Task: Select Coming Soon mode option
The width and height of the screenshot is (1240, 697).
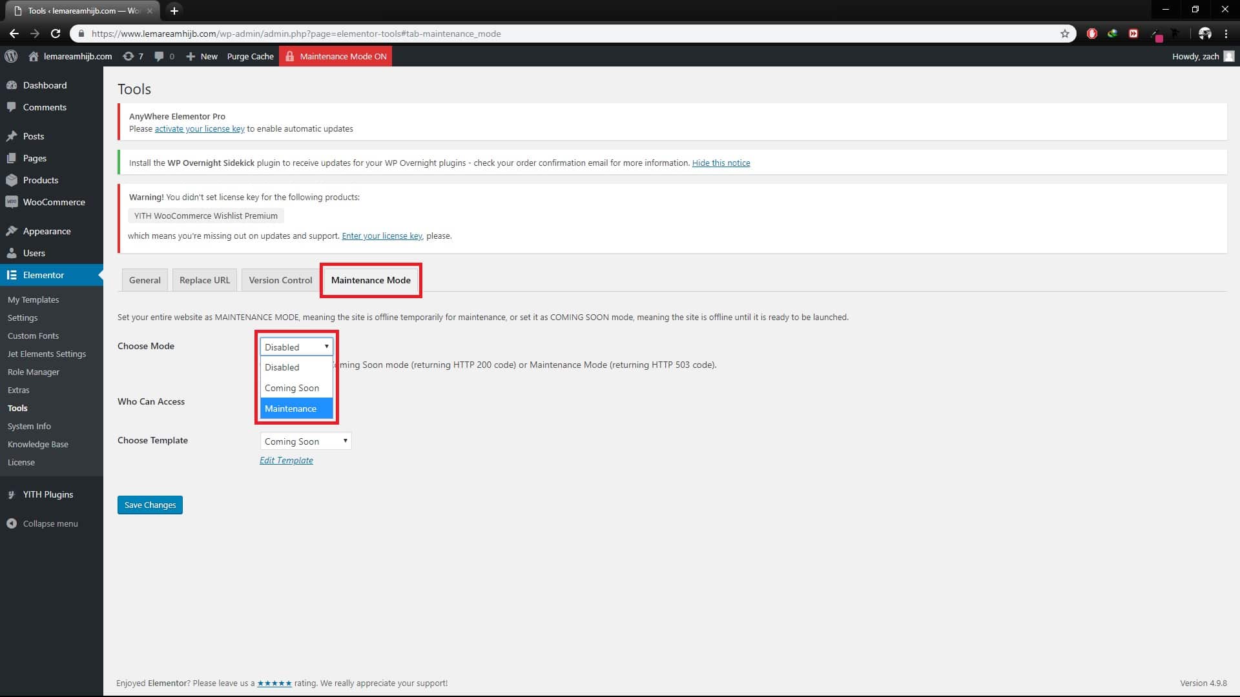Action: (x=296, y=388)
